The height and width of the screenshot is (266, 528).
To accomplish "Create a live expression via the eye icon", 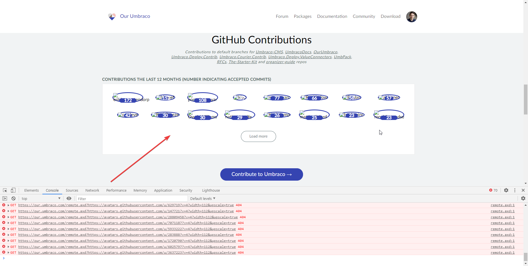I will [x=69, y=198].
